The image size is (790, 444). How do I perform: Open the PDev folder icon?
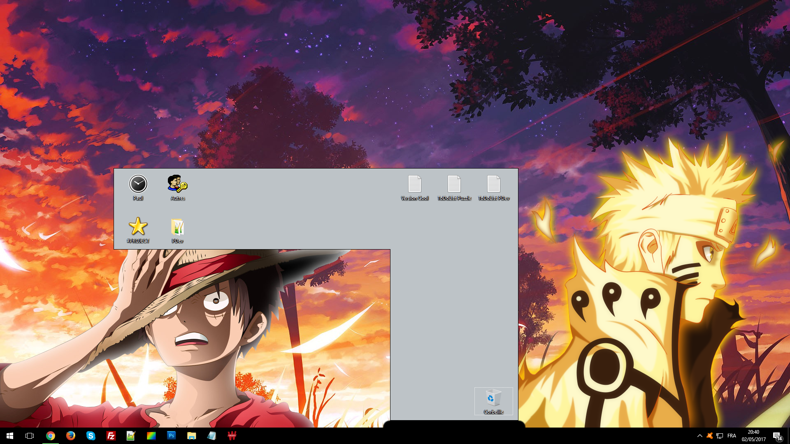pos(177,230)
